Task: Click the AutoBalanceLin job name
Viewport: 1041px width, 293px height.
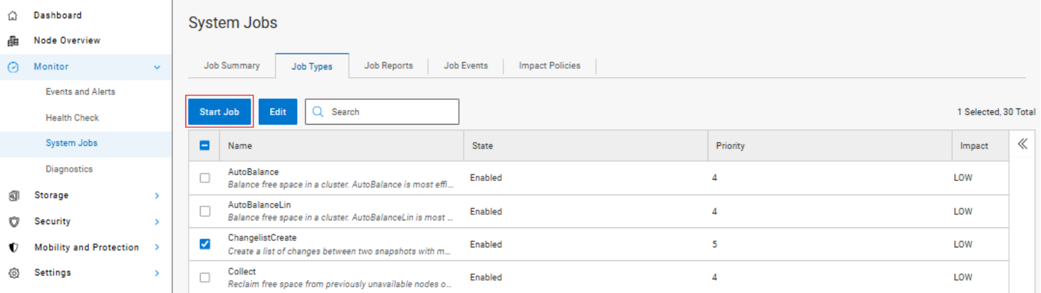Action: click(259, 205)
